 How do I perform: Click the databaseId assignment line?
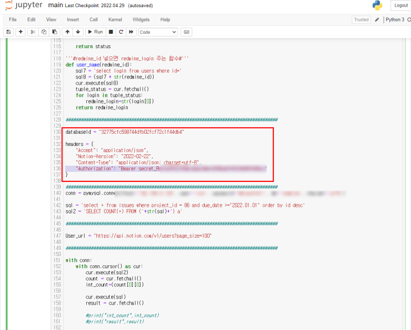125,132
